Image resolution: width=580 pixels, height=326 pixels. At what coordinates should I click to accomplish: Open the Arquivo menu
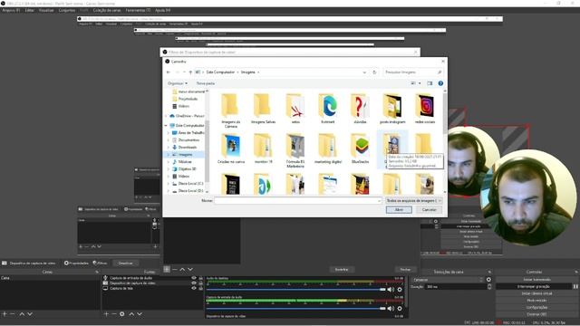coord(11,10)
